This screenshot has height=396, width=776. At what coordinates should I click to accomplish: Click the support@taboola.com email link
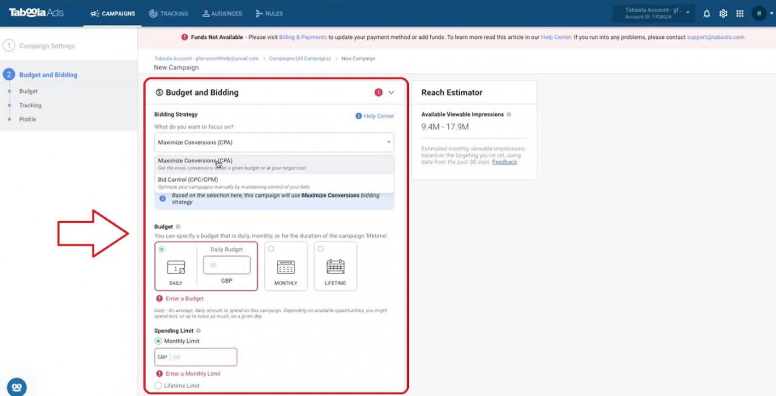pos(716,37)
